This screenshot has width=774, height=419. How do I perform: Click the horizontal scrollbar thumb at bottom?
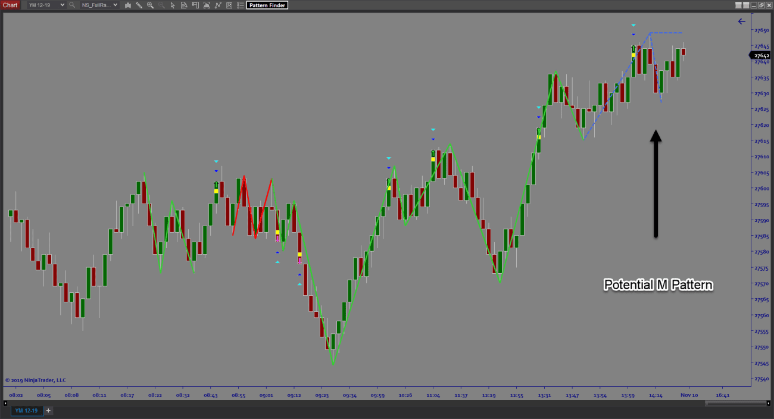tap(736, 404)
